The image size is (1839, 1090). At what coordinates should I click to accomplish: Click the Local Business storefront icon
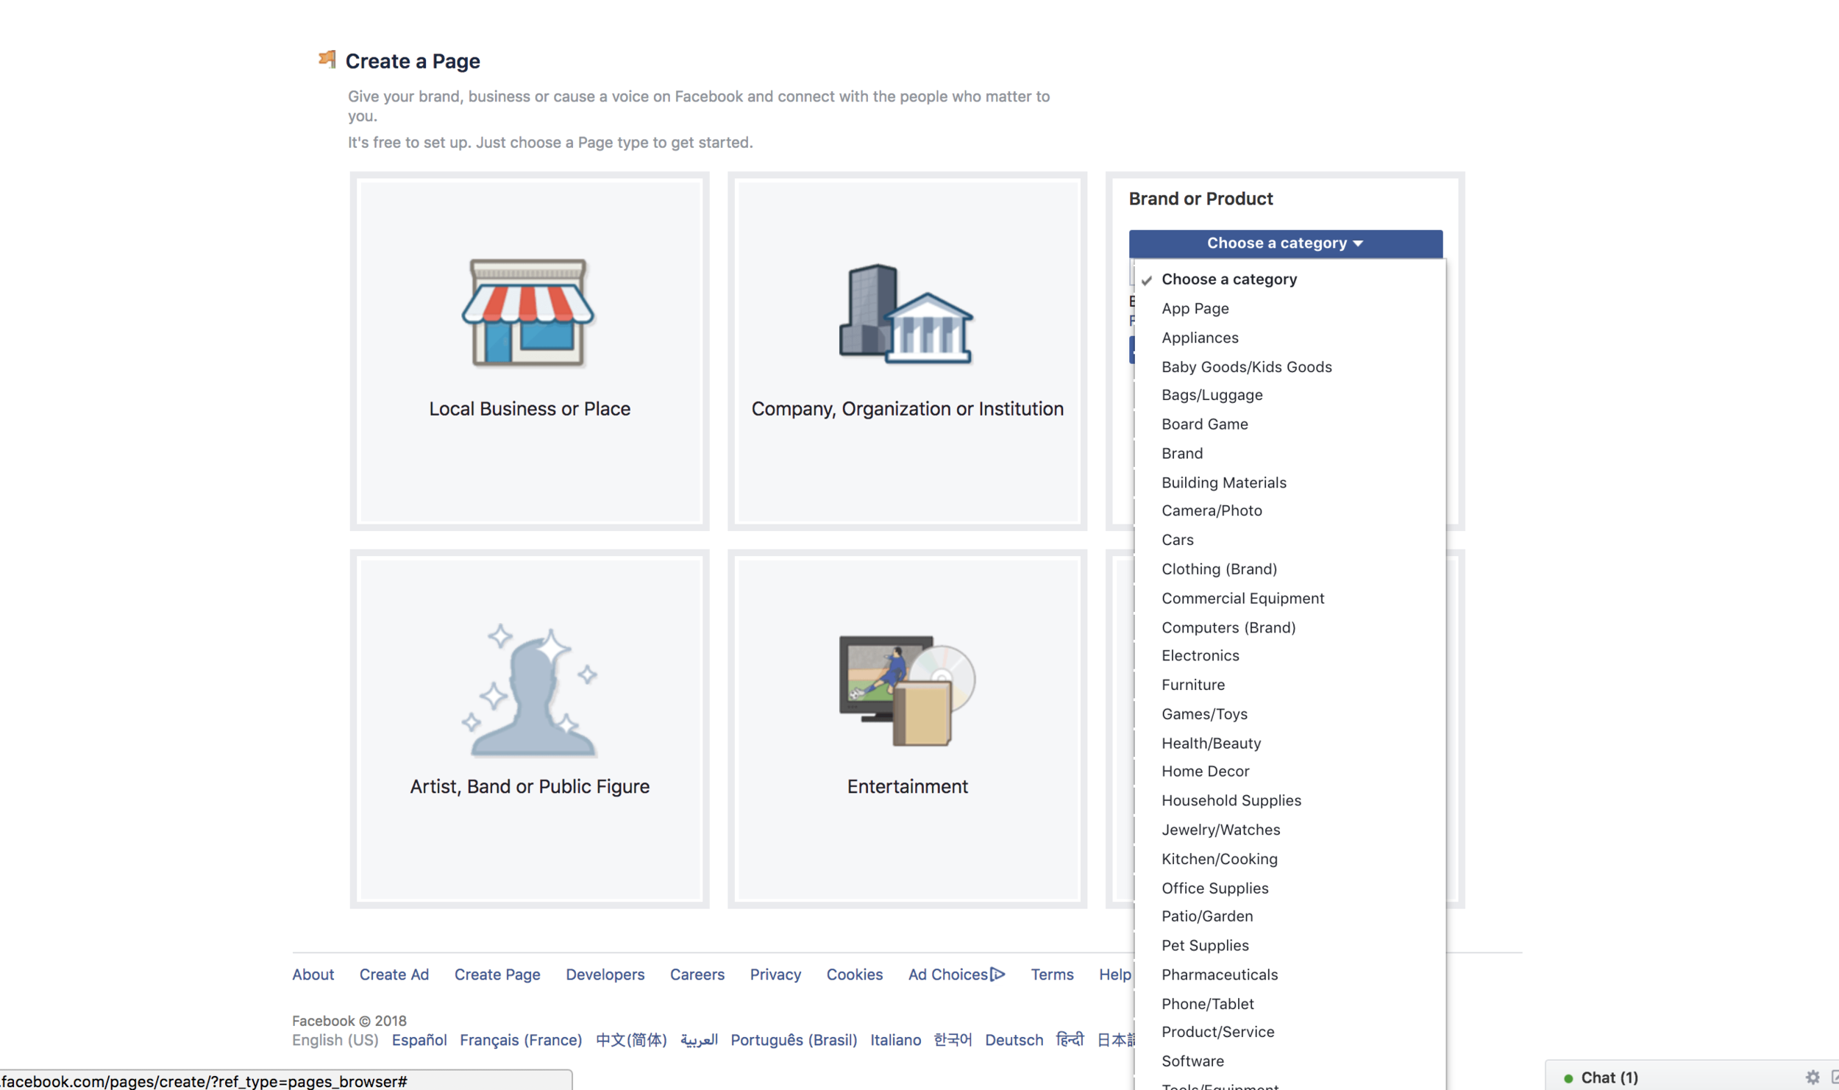point(528,313)
